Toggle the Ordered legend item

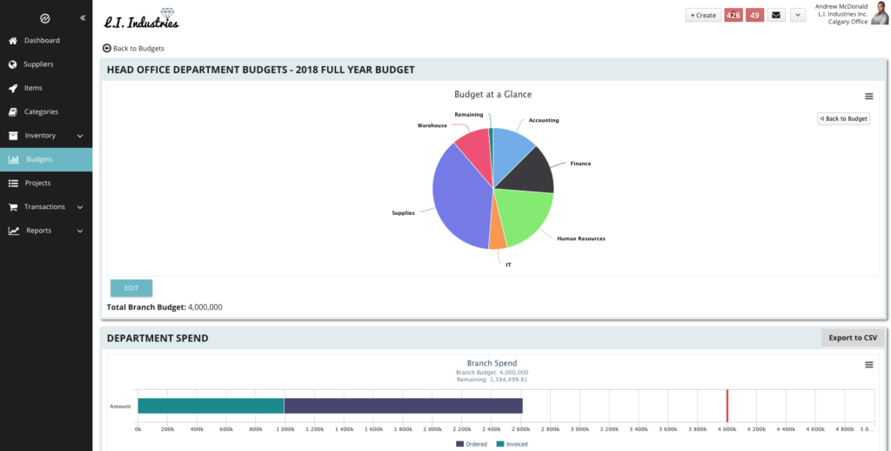click(471, 444)
